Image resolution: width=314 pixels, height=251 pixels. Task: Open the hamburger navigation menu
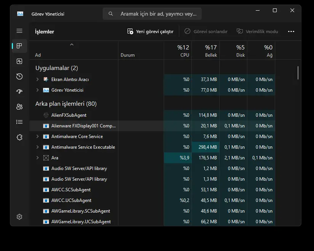[19, 31]
